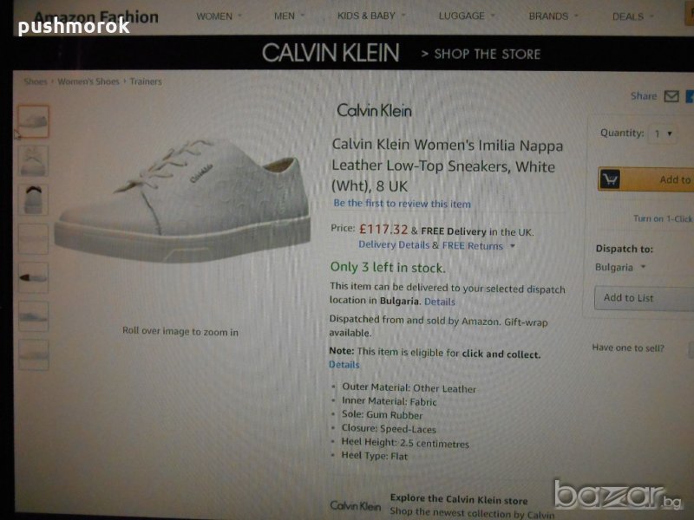
Task: Click Turn on 1-Click link
Action: [663, 218]
